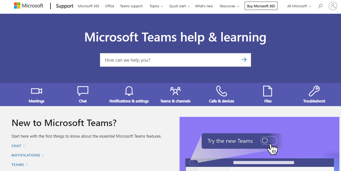Open the Quick start dropdown

click(179, 6)
